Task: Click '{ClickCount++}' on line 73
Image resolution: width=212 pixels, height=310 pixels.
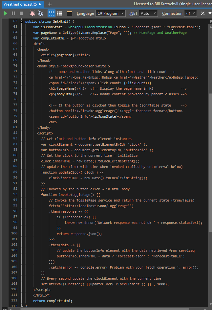Action: [x=138, y=83]
